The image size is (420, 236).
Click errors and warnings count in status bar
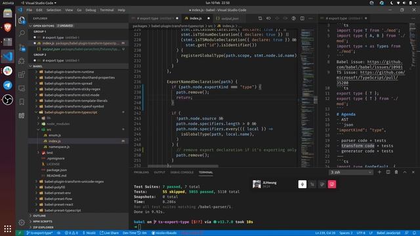[72, 233]
